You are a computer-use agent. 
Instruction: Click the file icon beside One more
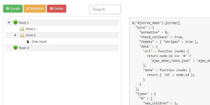pos(28,41)
